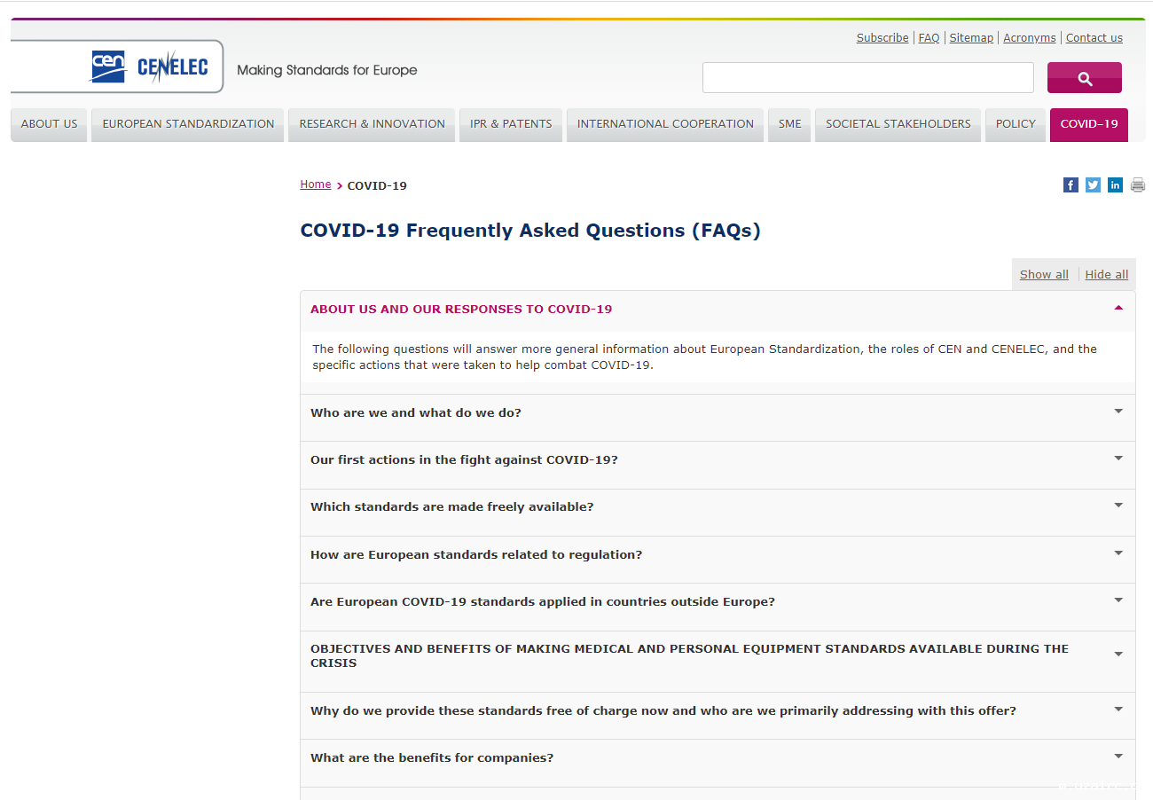Click the Hide all link
This screenshot has height=800, width=1153.
tap(1106, 274)
